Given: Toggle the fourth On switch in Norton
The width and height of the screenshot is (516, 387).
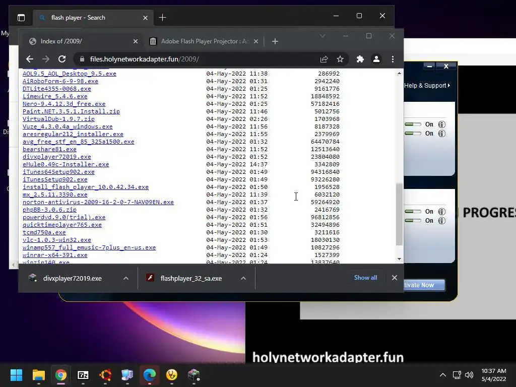Looking at the screenshot, I should [x=413, y=221].
